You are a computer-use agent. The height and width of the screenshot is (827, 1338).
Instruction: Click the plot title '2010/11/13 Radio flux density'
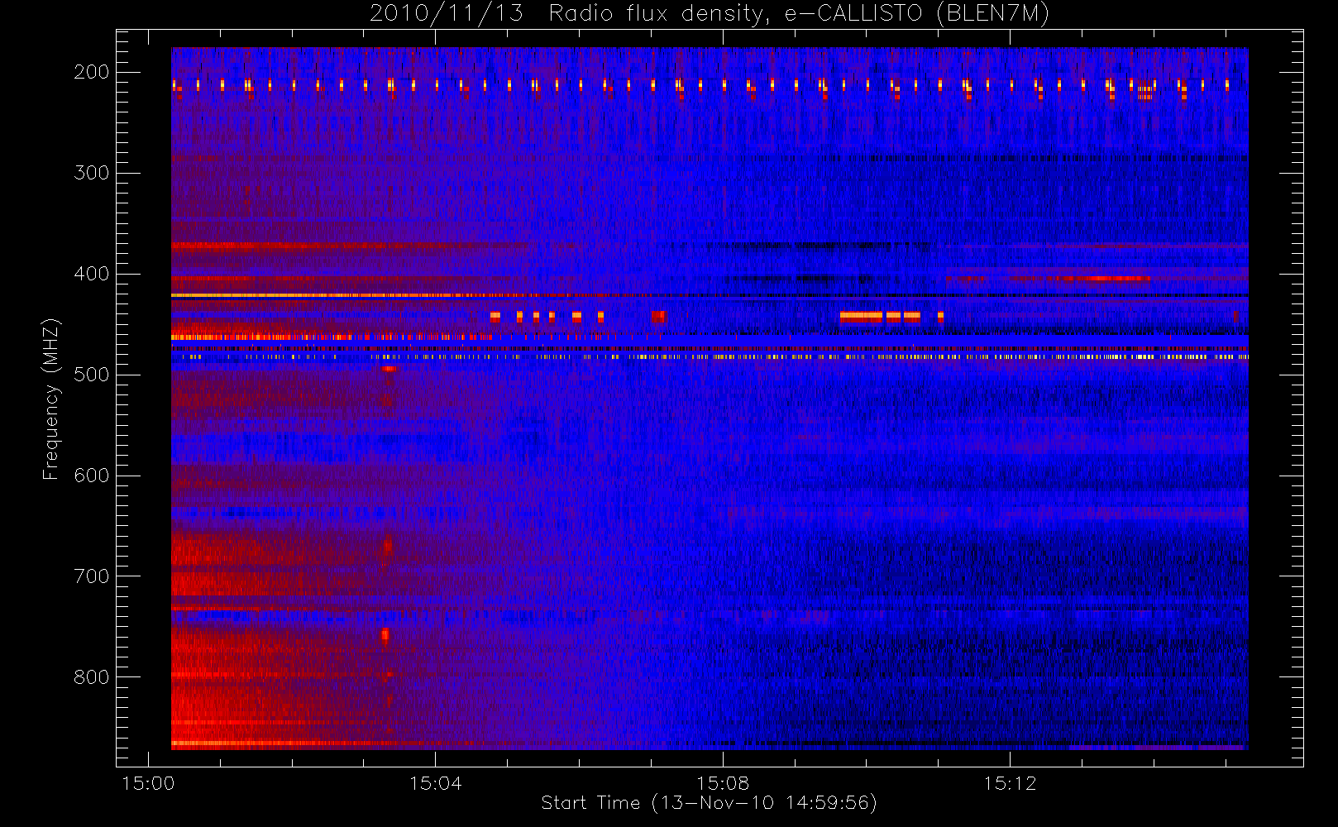coord(710,14)
